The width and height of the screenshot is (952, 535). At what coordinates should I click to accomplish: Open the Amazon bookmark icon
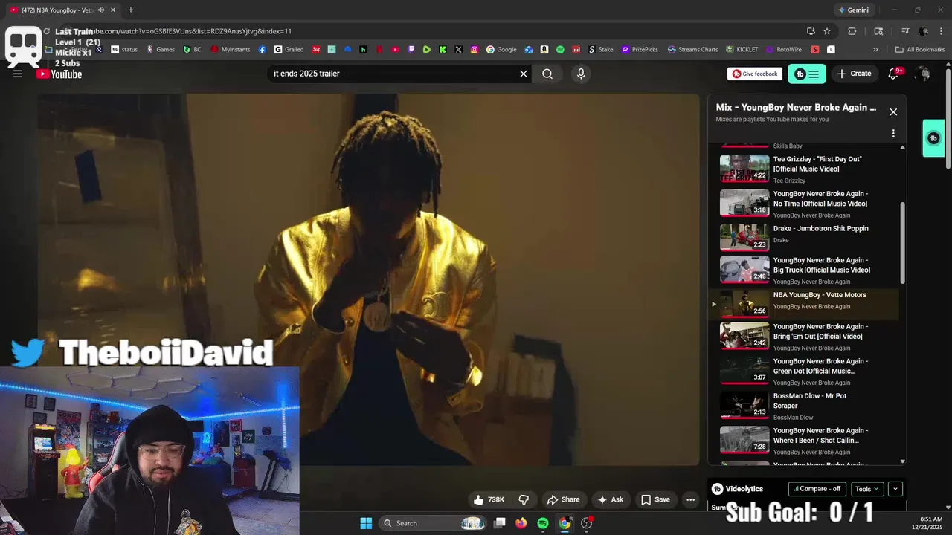(544, 50)
